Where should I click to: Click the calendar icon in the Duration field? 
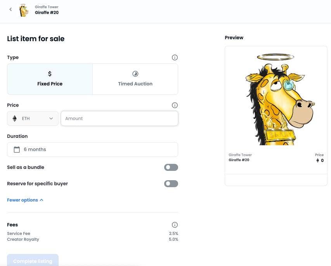pos(16,149)
